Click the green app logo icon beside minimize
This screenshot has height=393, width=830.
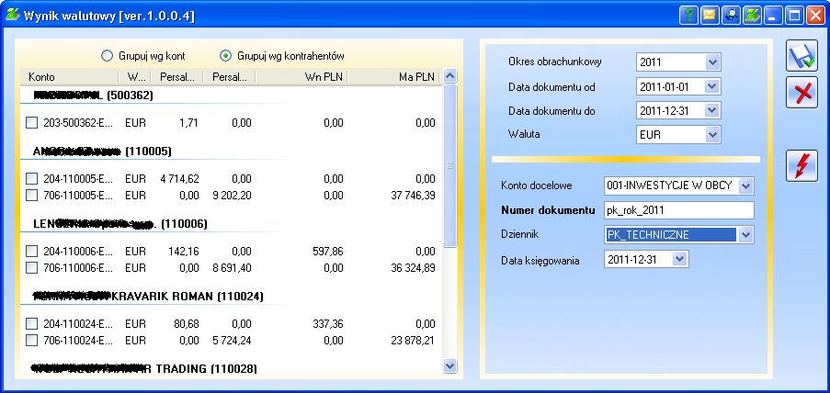[753, 15]
